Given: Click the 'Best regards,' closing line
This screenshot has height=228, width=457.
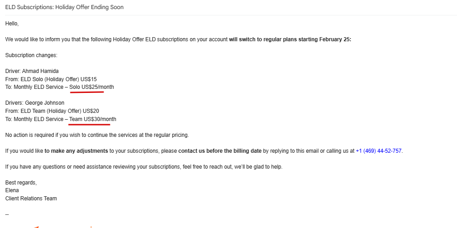Looking at the screenshot, I should (x=21, y=183).
